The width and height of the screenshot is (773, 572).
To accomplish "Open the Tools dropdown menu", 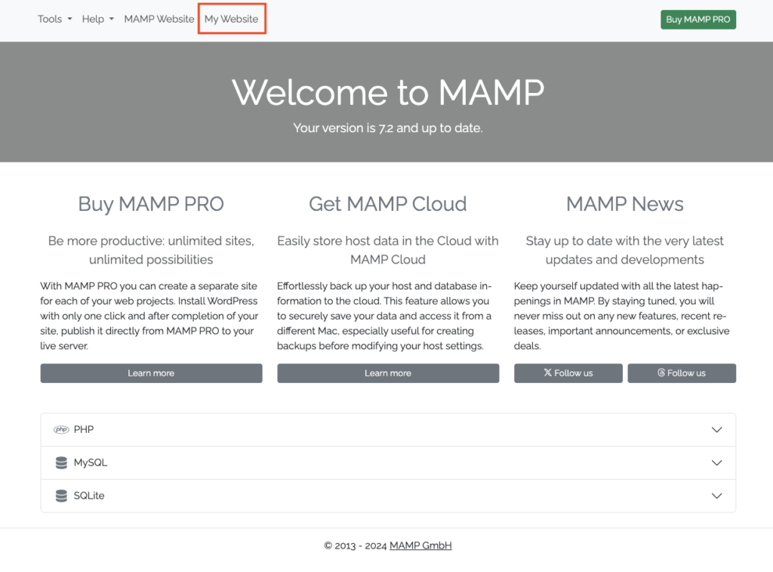I will pyautogui.click(x=54, y=19).
